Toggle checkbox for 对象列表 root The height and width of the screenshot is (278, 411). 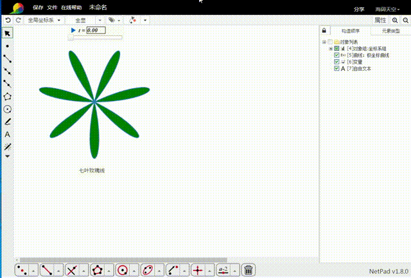pos(330,42)
